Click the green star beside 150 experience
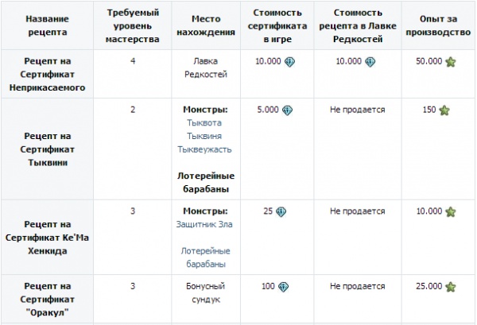Screen dimensions: 477x325 tap(444, 110)
